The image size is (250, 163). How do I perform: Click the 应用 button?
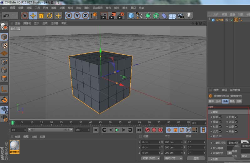click(196, 158)
